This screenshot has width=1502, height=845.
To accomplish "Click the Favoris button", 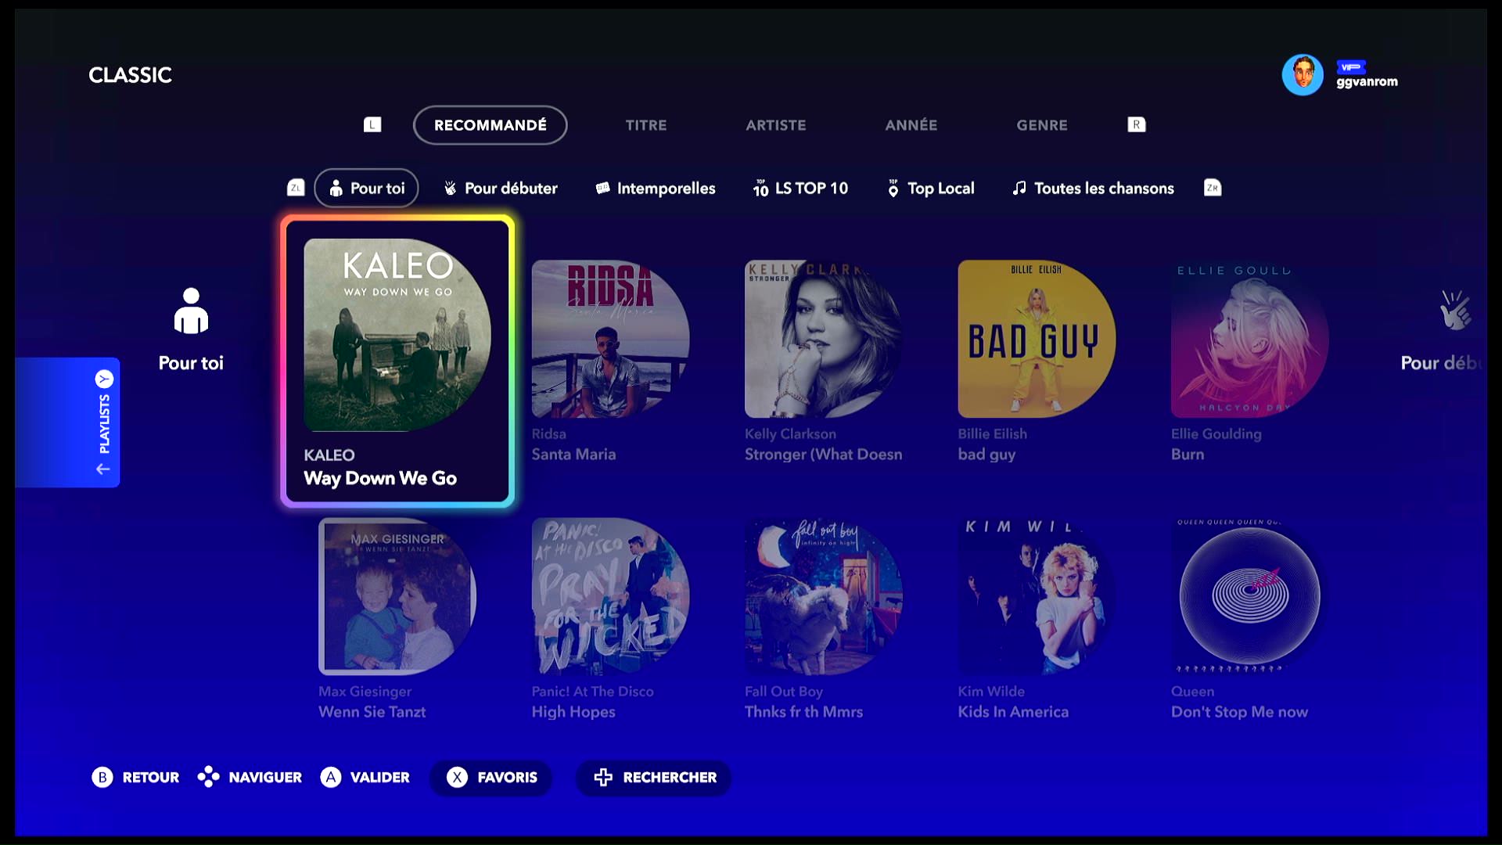I will (491, 777).
